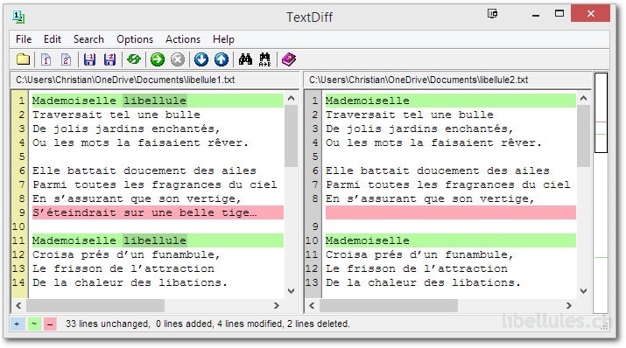The width and height of the screenshot is (626, 348).
Task: Click left line 'Parmi toutes les fragrances du ciel'
Action: (155, 184)
